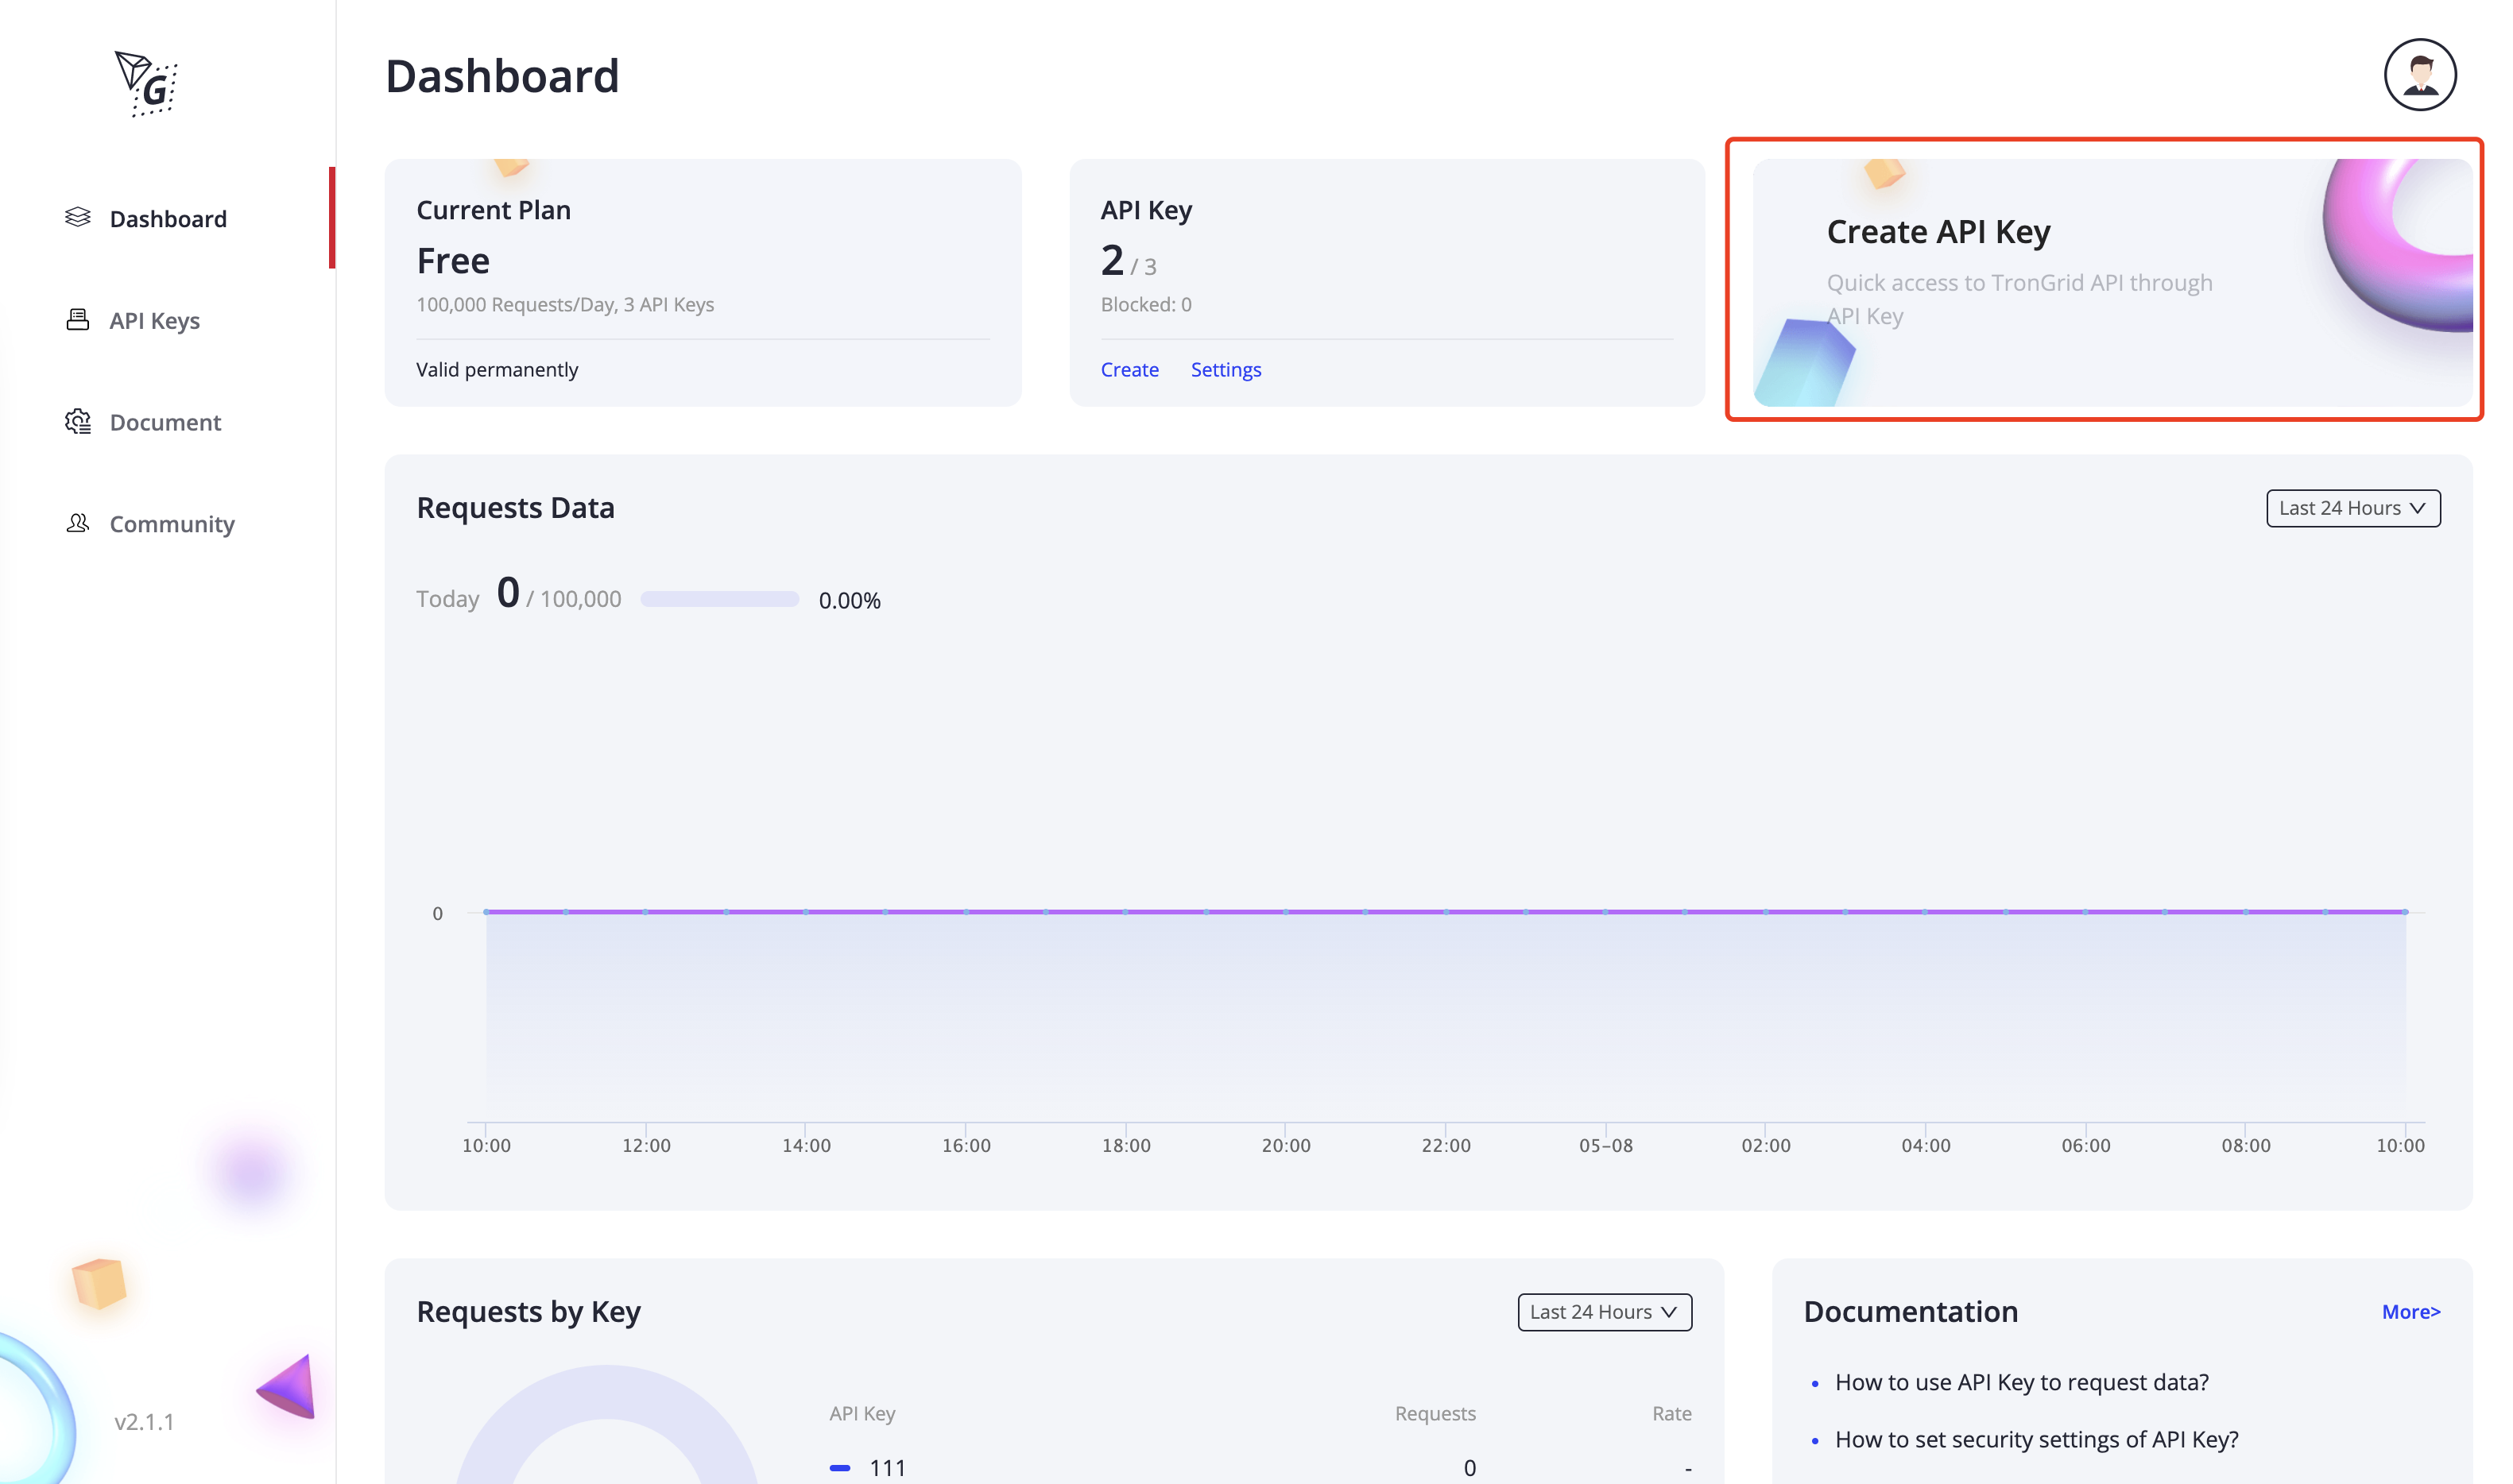2513x1484 pixels.
Task: Open Settings for API Key
Action: 1226,369
